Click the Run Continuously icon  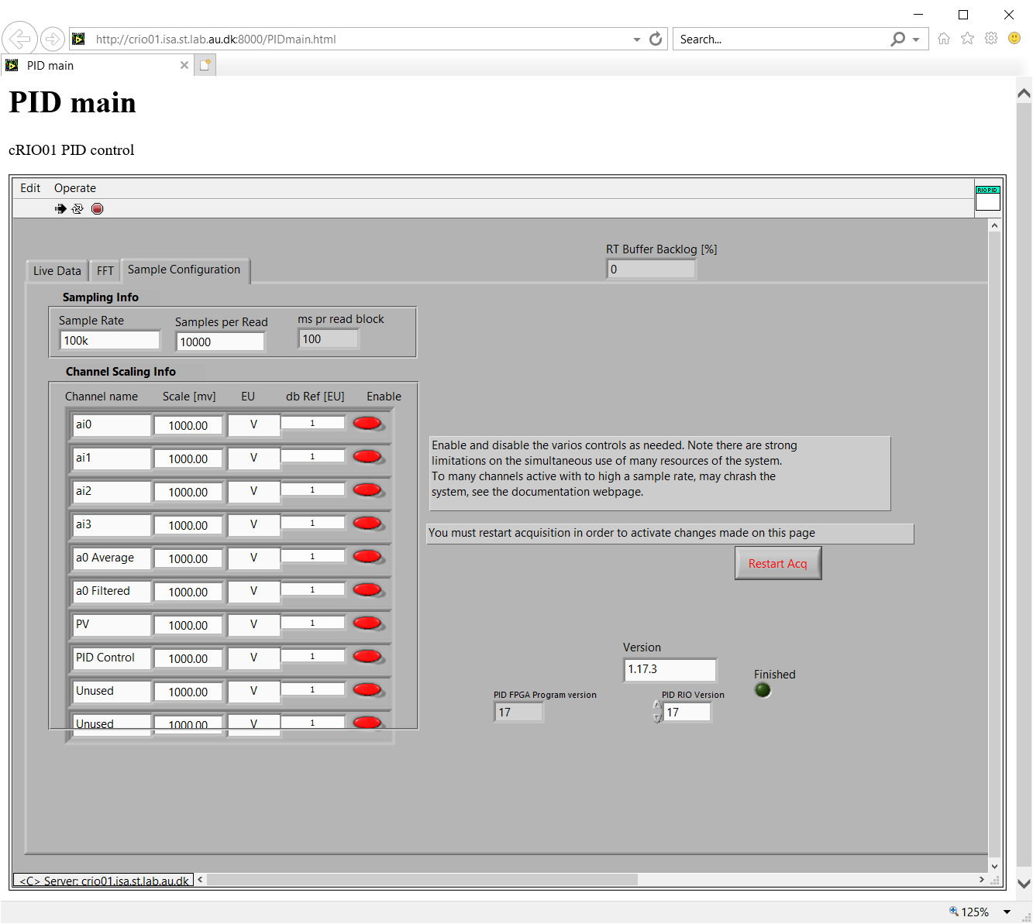[77, 208]
